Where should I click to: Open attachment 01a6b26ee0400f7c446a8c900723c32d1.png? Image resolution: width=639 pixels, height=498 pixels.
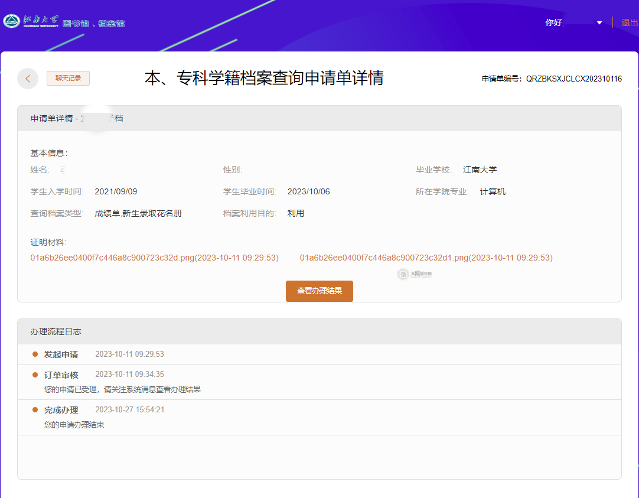(x=426, y=258)
